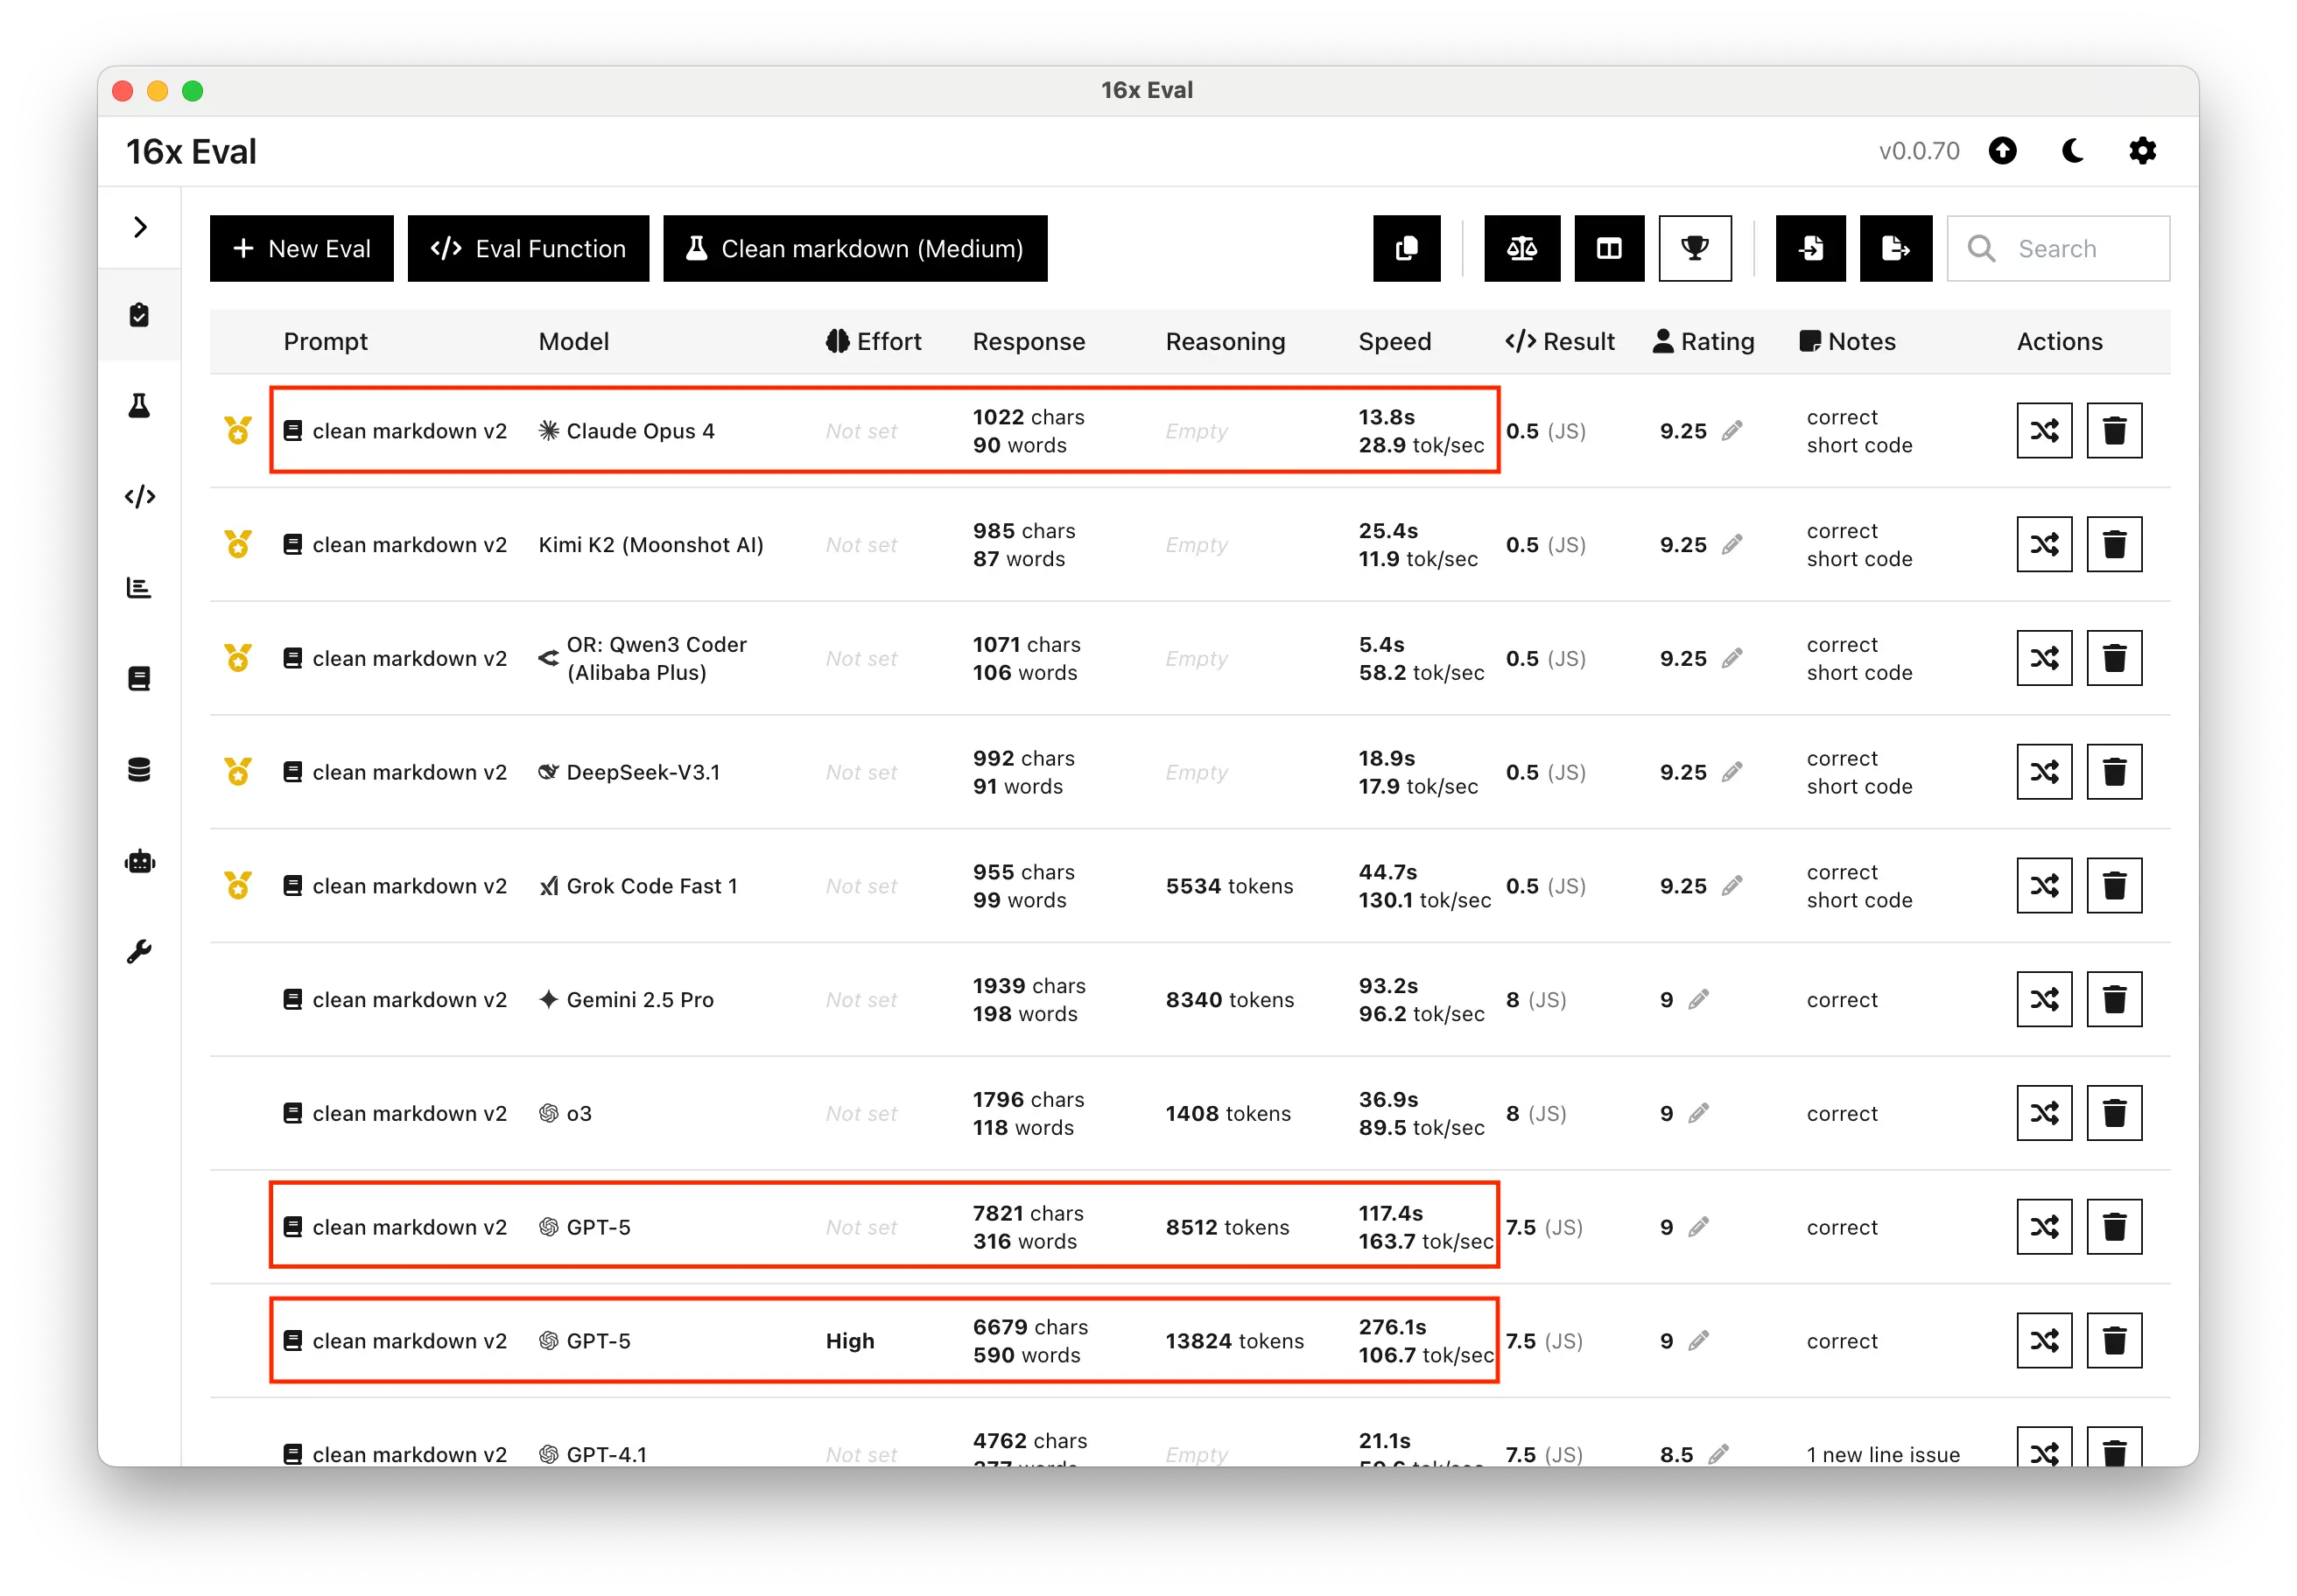This screenshot has height=1596, width=2297.
Task: Delete the Gemini 2.5 Pro evaluation
Action: (2114, 1000)
